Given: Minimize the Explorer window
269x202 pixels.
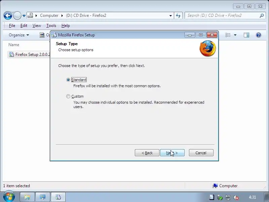Looking at the screenshot, I should pyautogui.click(x=238, y=6).
